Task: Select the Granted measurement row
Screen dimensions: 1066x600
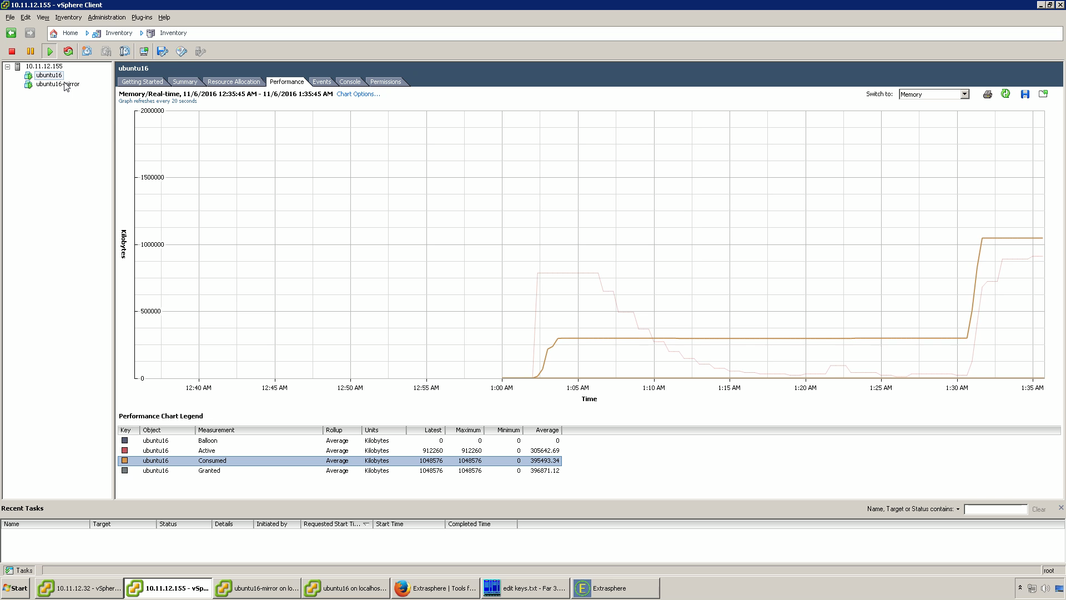Action: 339,471
